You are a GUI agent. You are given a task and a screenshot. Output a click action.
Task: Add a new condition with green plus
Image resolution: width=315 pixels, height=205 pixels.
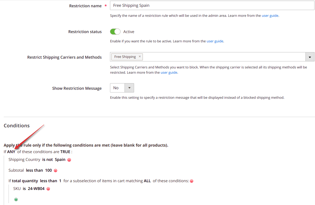[x=16, y=199]
